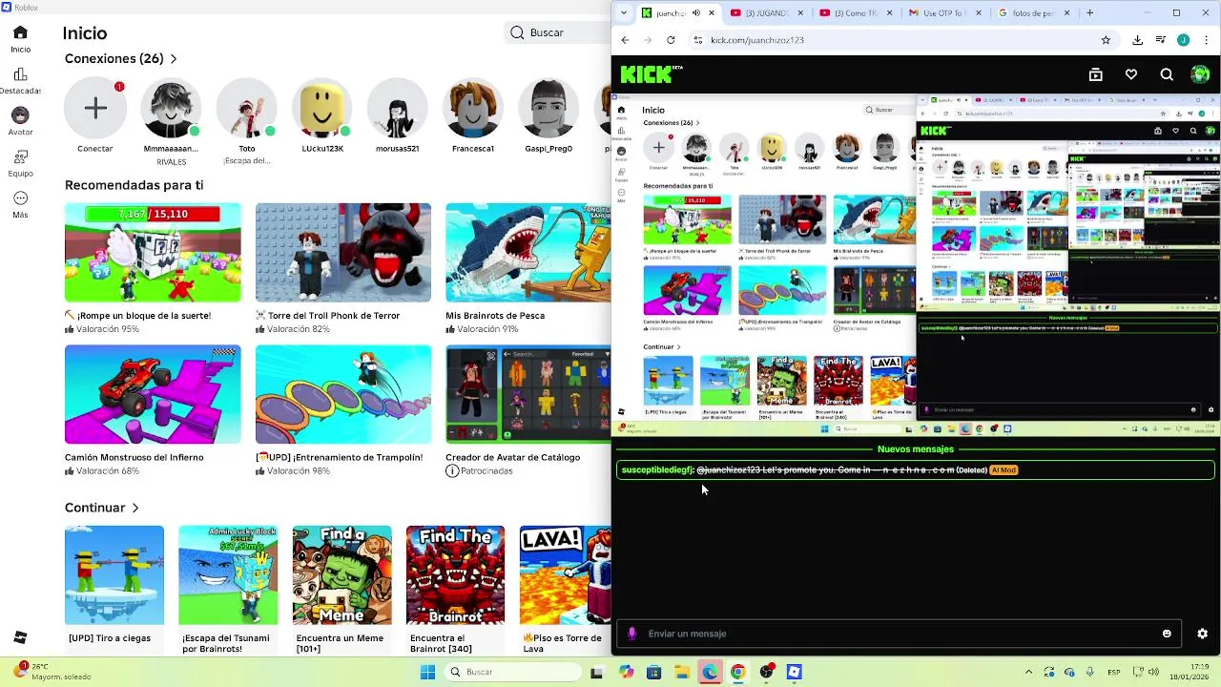The height and width of the screenshot is (687, 1221).
Task: Open Chrome downloads icon
Action: (x=1137, y=40)
